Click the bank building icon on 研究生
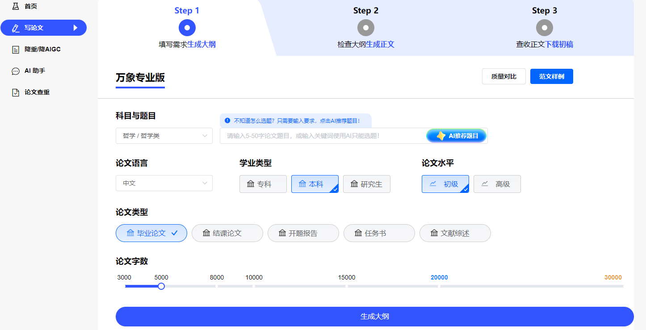The image size is (646, 330). point(354,184)
